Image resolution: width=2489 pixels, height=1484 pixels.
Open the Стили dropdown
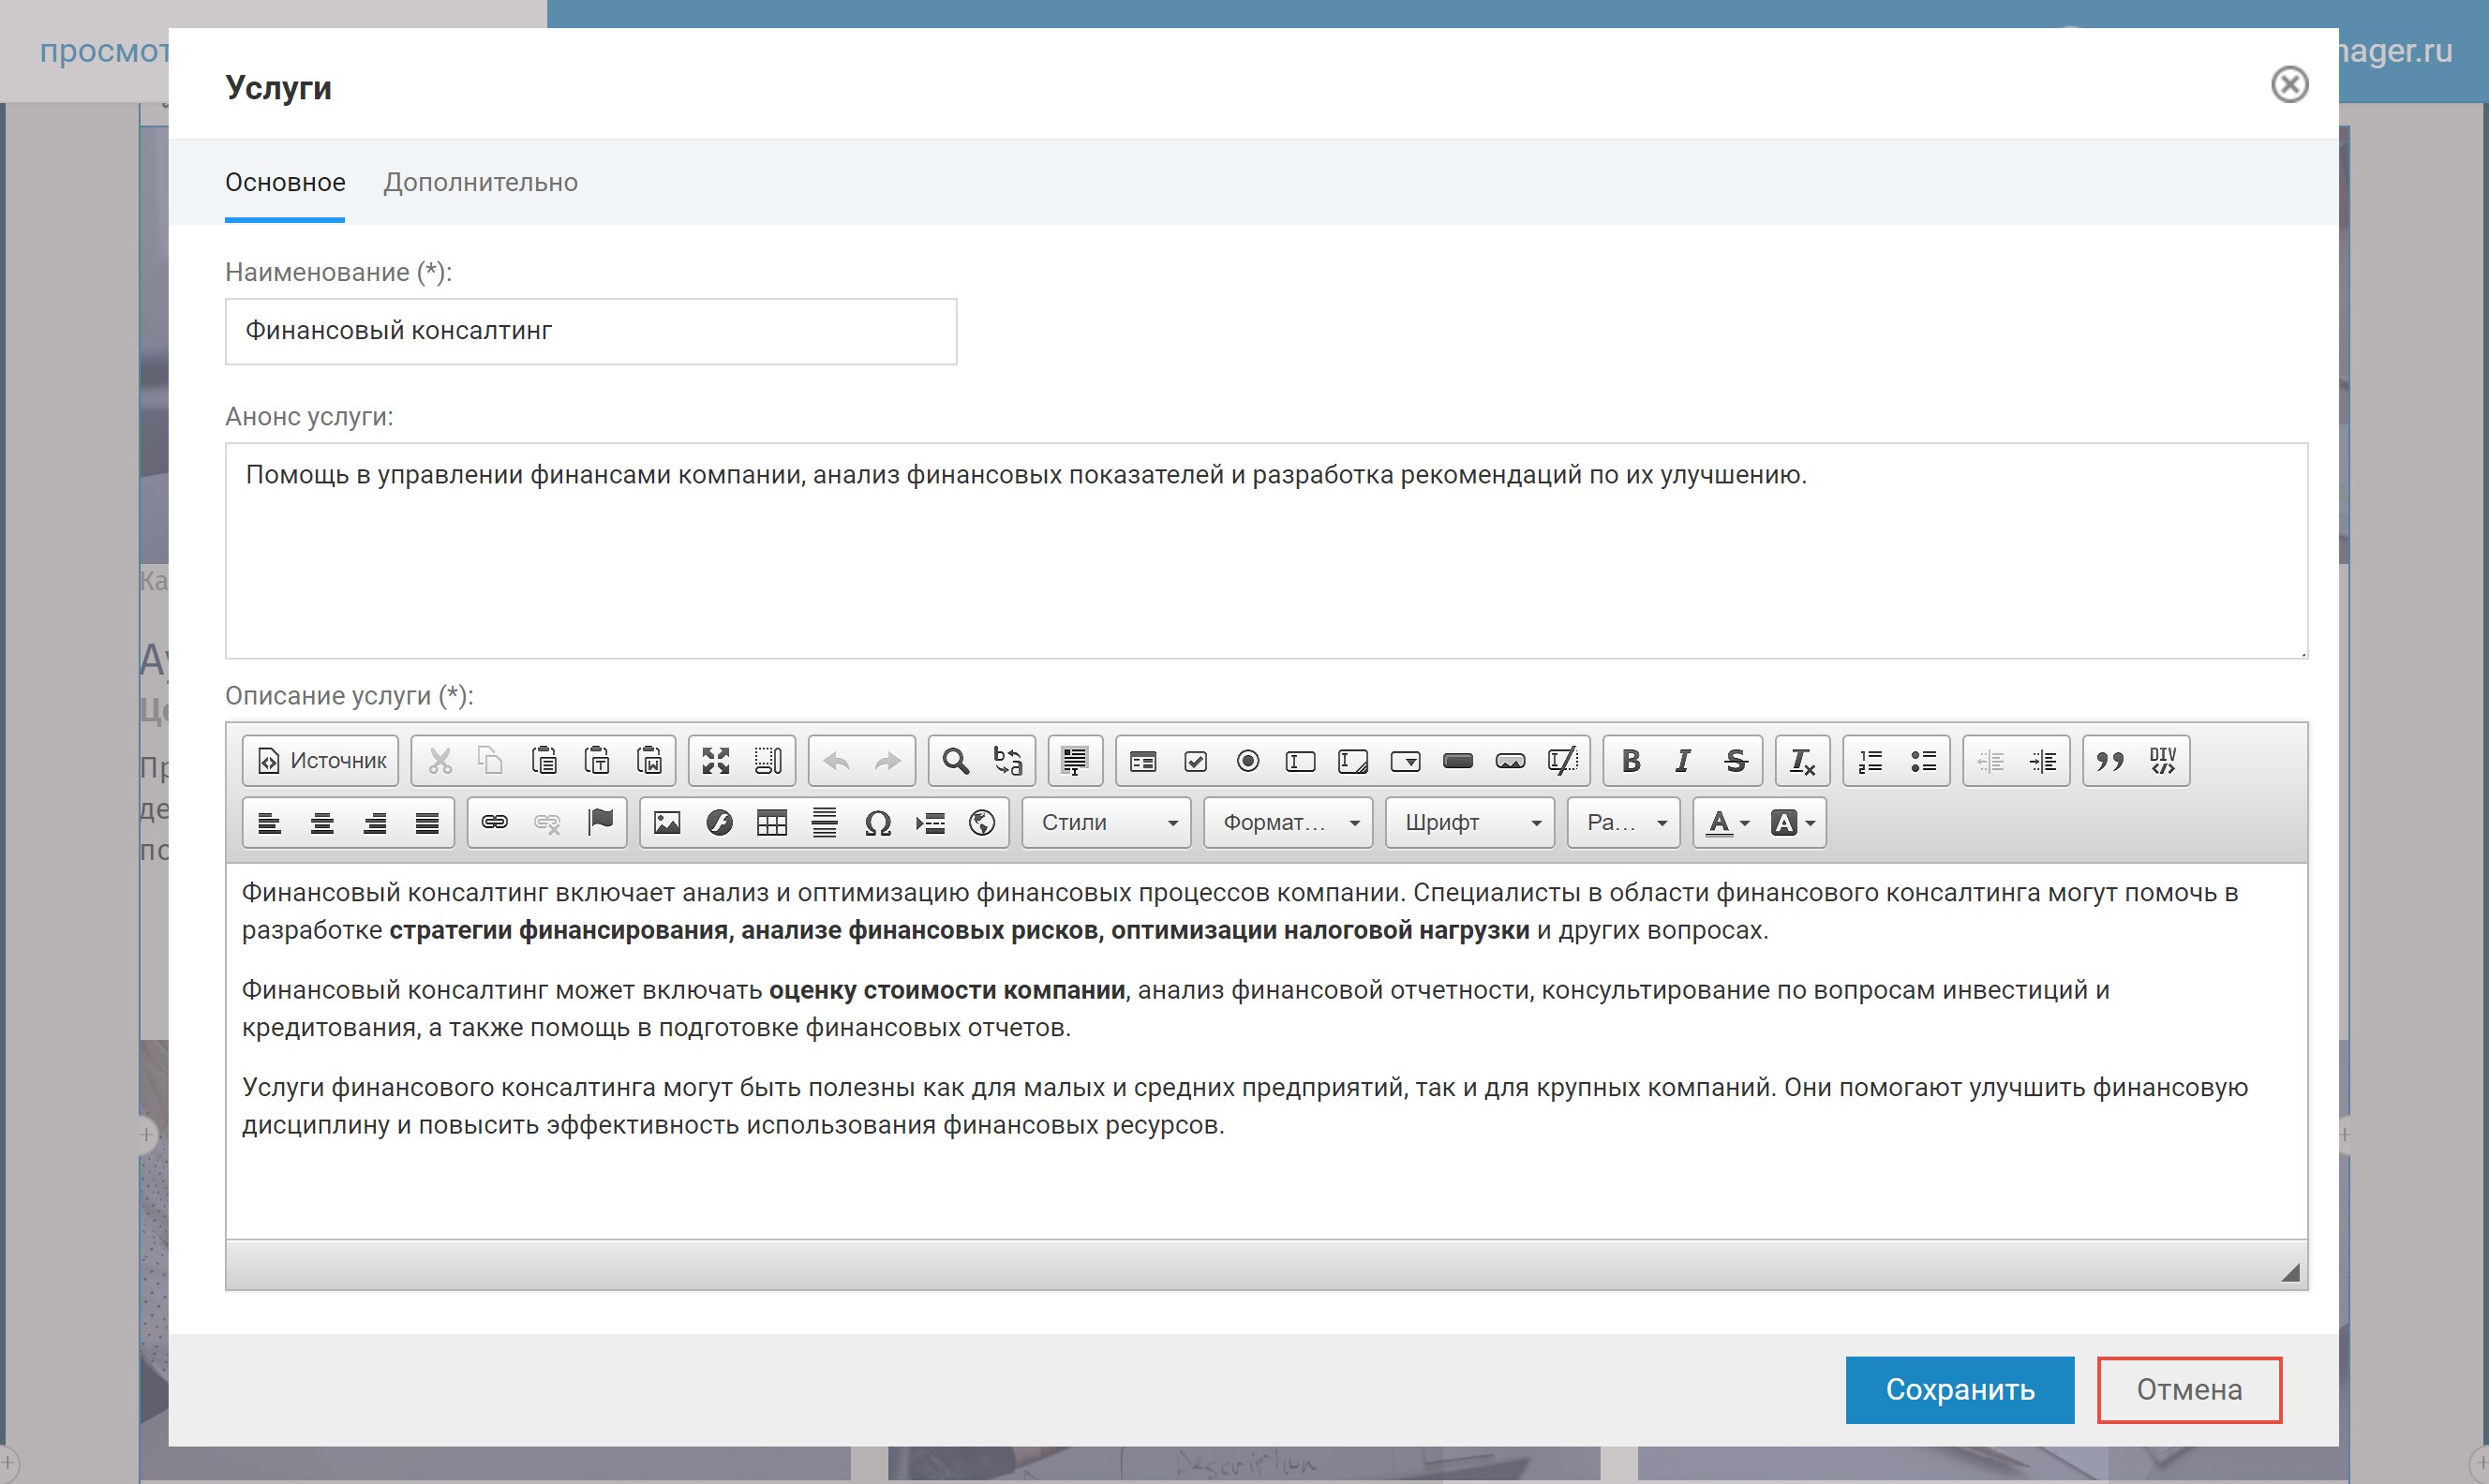point(1105,822)
